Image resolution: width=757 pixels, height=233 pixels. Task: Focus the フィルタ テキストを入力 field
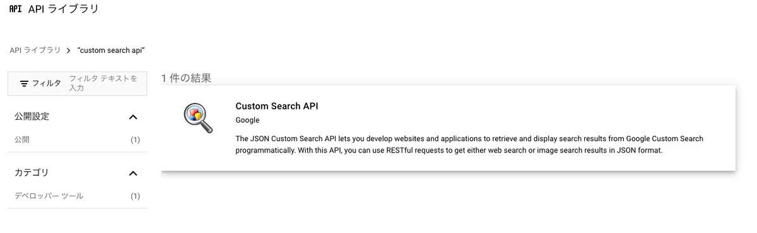[x=106, y=83]
